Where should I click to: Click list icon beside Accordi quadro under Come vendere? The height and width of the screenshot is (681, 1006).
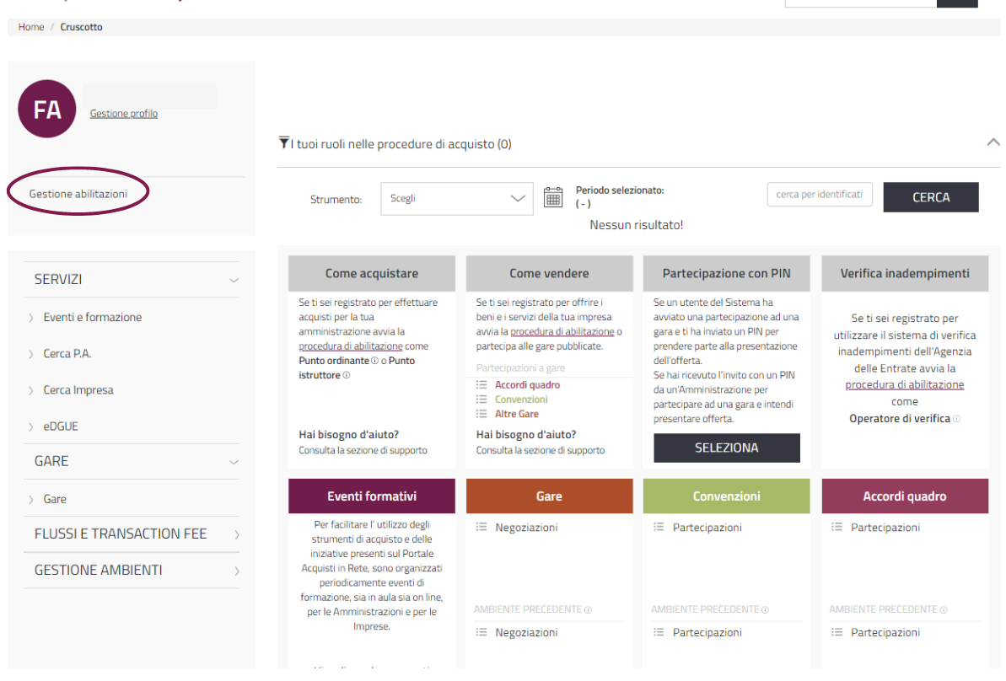[x=481, y=385]
